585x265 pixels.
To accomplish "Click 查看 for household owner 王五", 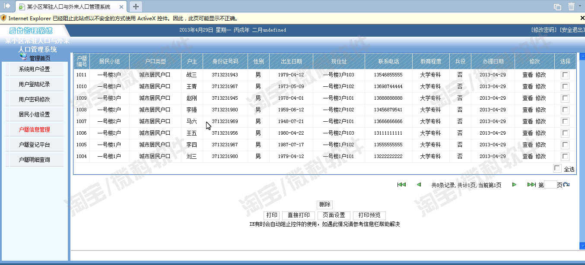I will coord(528,133).
